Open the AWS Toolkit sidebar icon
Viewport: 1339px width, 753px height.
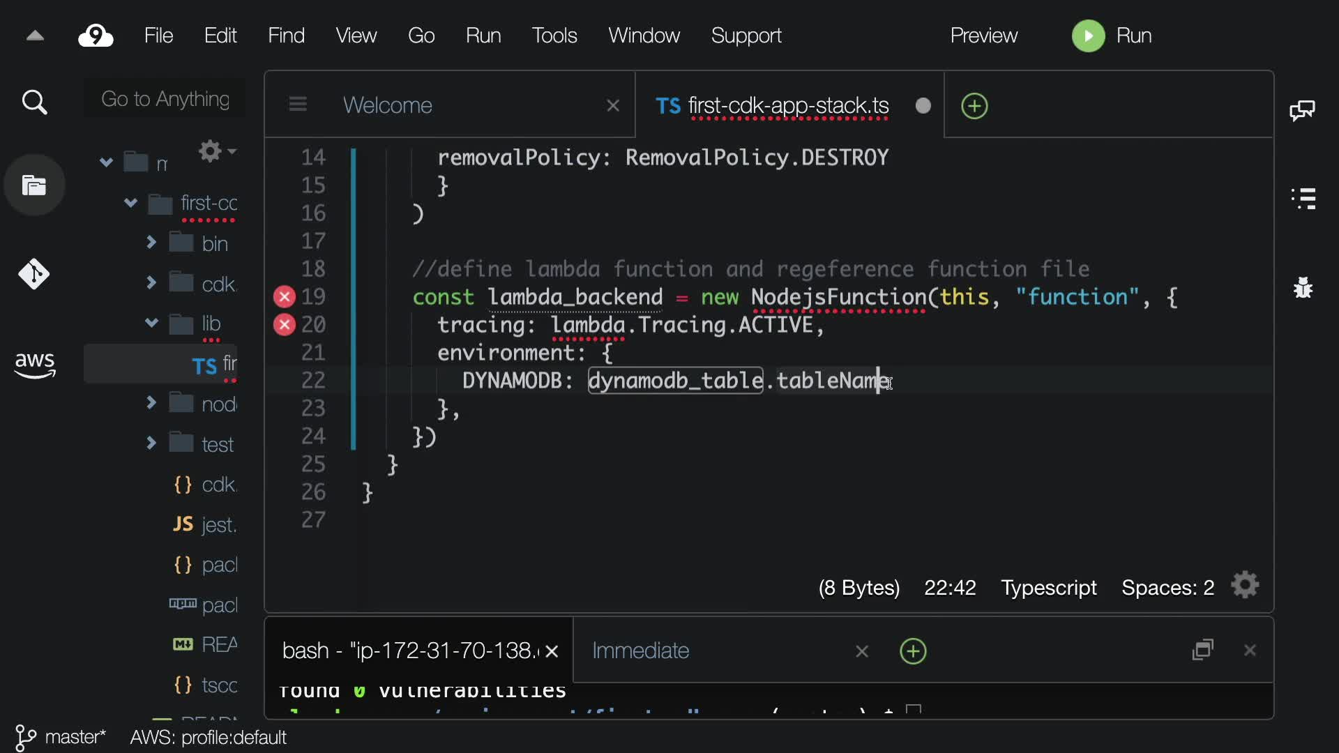click(x=34, y=364)
